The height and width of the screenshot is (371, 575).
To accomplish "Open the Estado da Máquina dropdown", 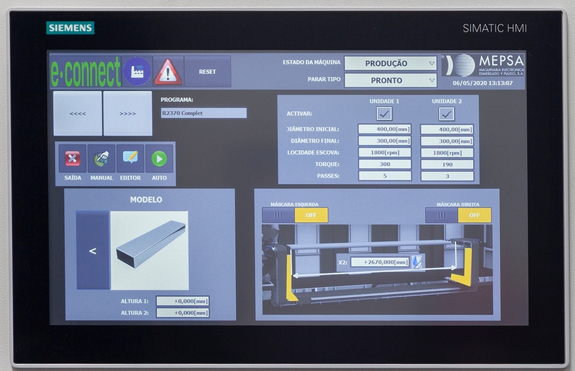I will tap(391, 63).
